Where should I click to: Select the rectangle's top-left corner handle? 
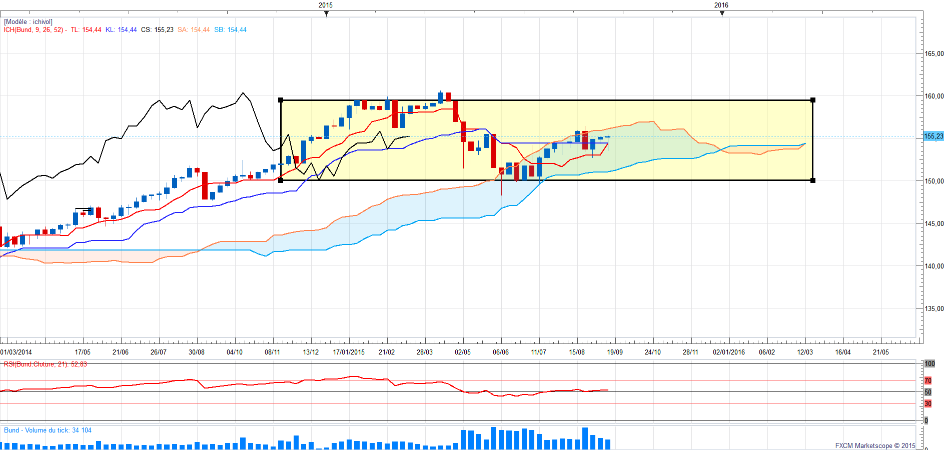tap(281, 100)
